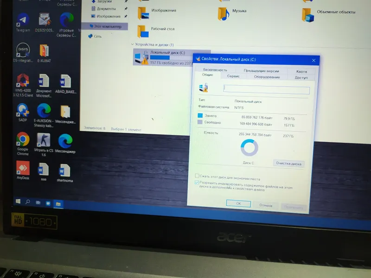Image resolution: width=371 pixels, height=278 pixels.
Task: Open the Безопасность tab
Action: click(215, 70)
